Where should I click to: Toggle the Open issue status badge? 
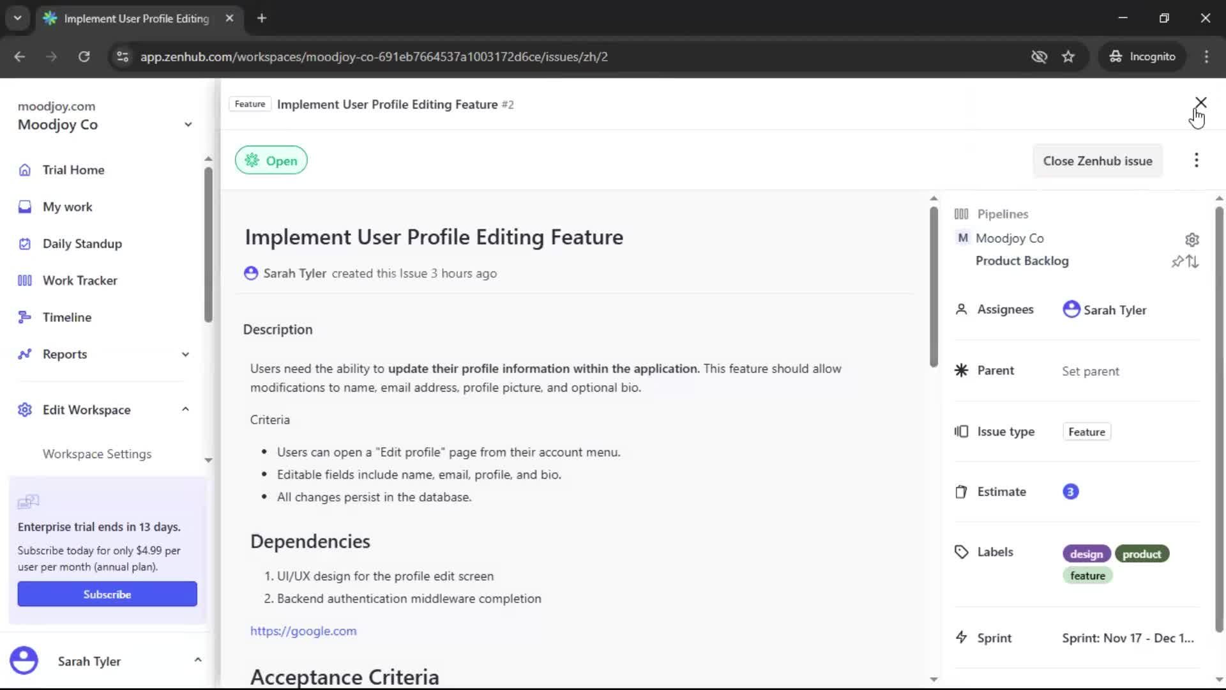tap(271, 160)
